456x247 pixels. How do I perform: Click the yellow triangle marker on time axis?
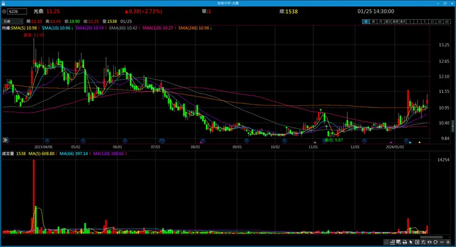coord(420,142)
